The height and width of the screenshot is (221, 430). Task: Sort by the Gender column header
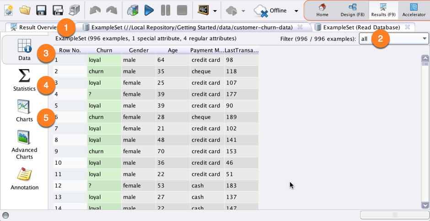coord(139,50)
